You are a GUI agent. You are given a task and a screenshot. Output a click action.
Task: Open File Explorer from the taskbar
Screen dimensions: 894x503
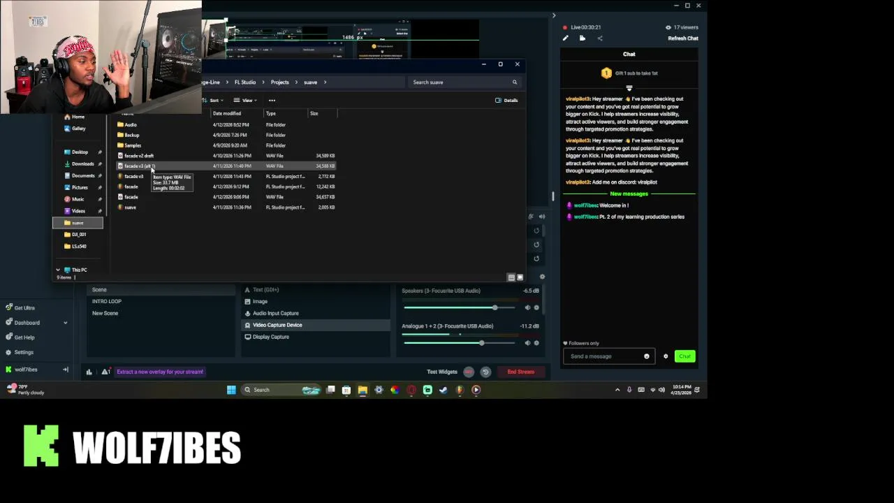[362, 390]
